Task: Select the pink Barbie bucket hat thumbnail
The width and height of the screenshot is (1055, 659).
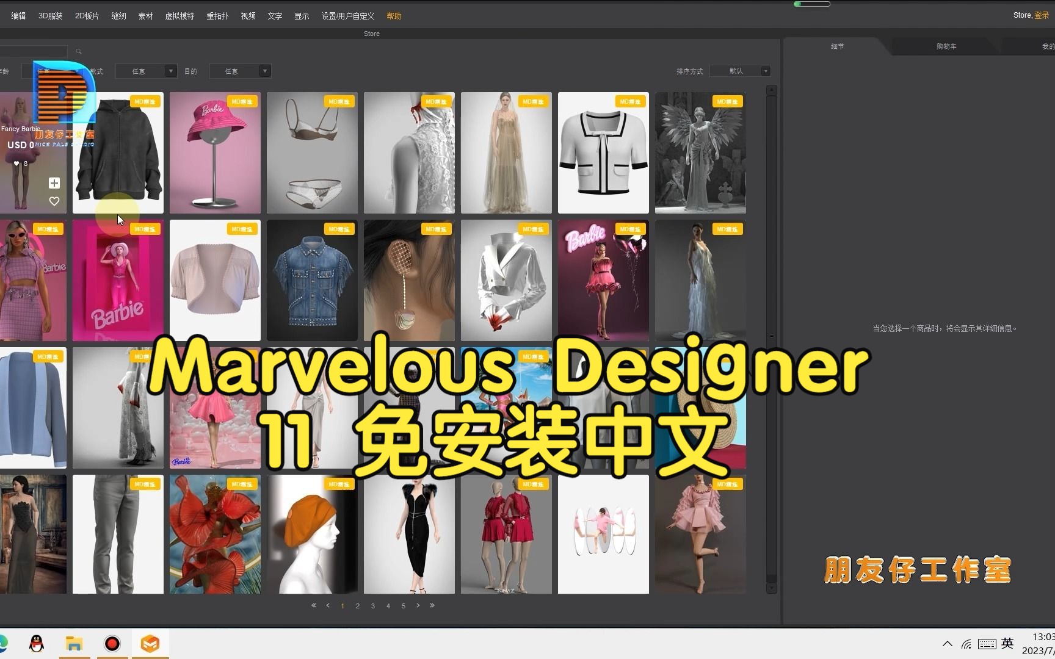Action: tap(215, 153)
